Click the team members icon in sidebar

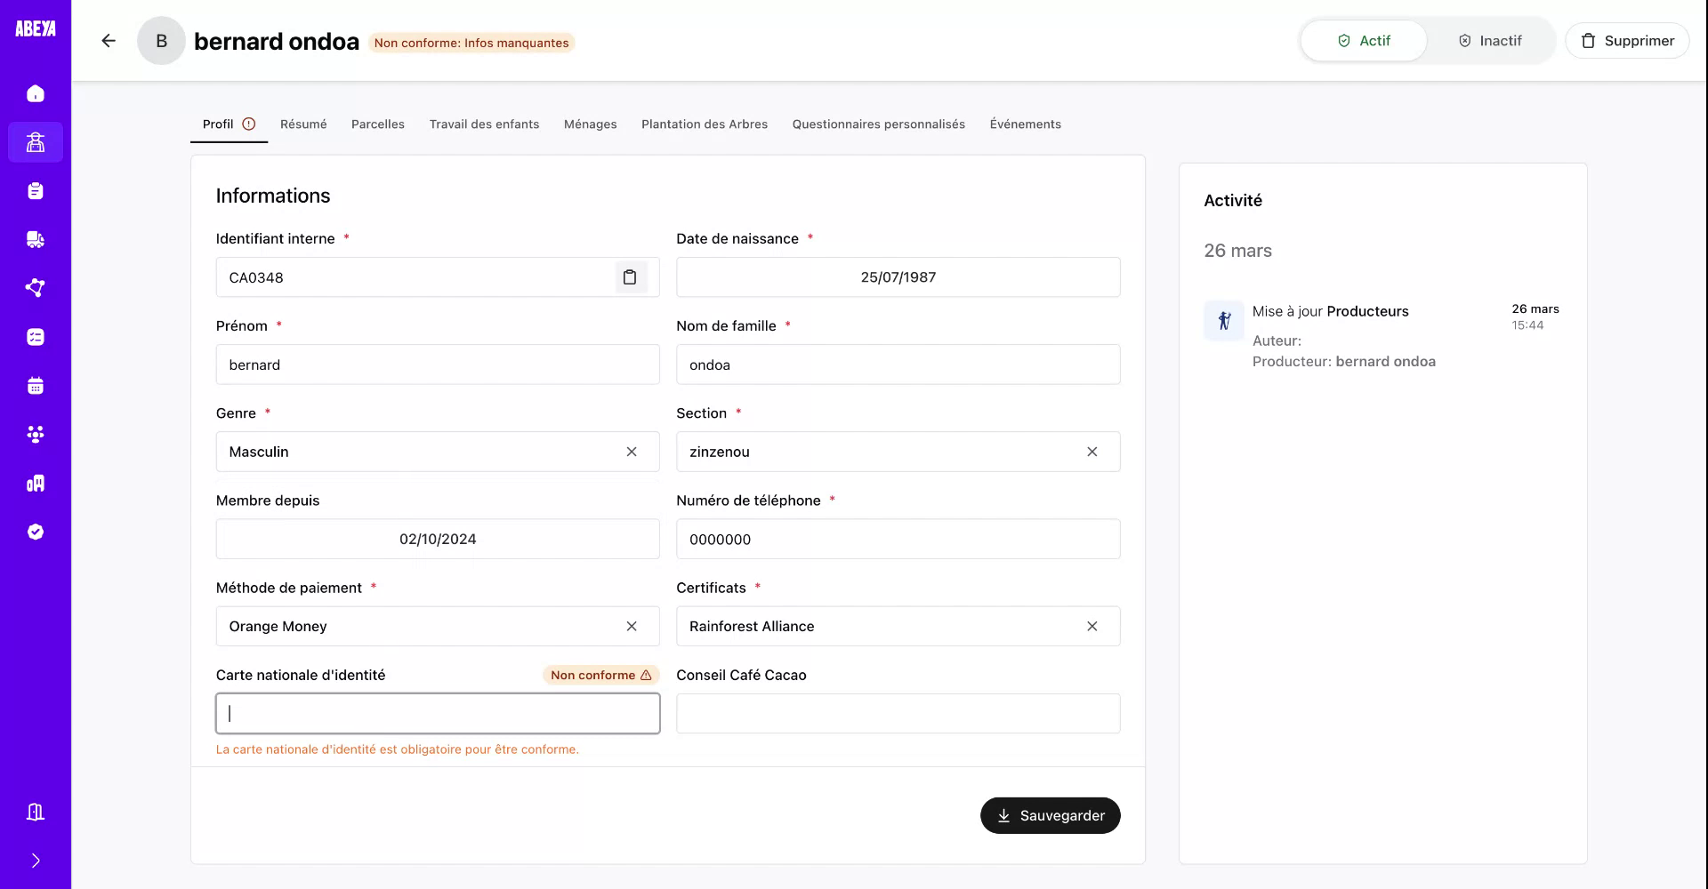(36, 434)
